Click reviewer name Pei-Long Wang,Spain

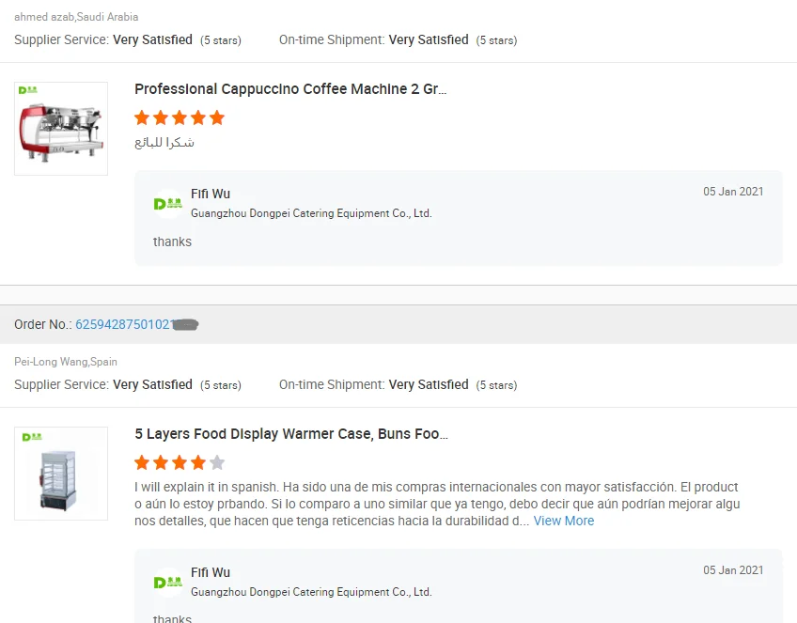66,362
